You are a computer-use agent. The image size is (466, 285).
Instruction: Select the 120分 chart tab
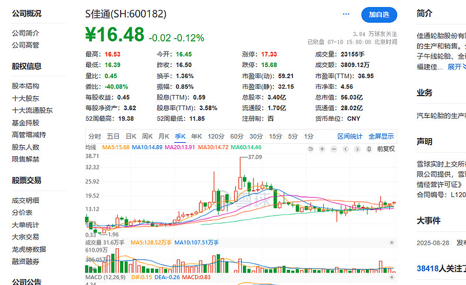(216, 136)
